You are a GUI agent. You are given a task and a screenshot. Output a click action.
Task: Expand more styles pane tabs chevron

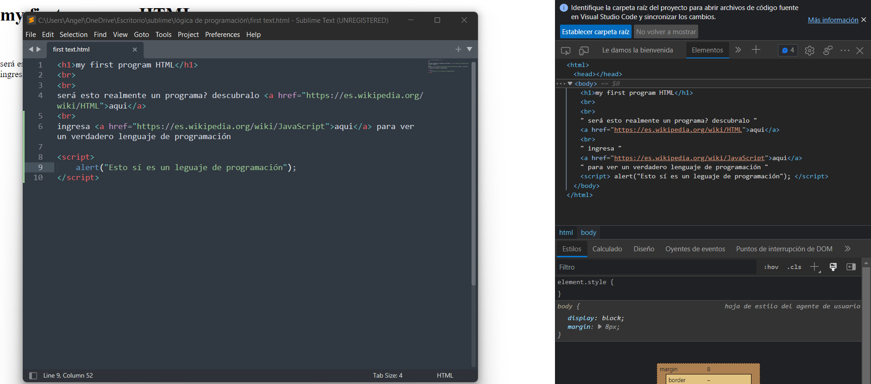[x=847, y=249]
